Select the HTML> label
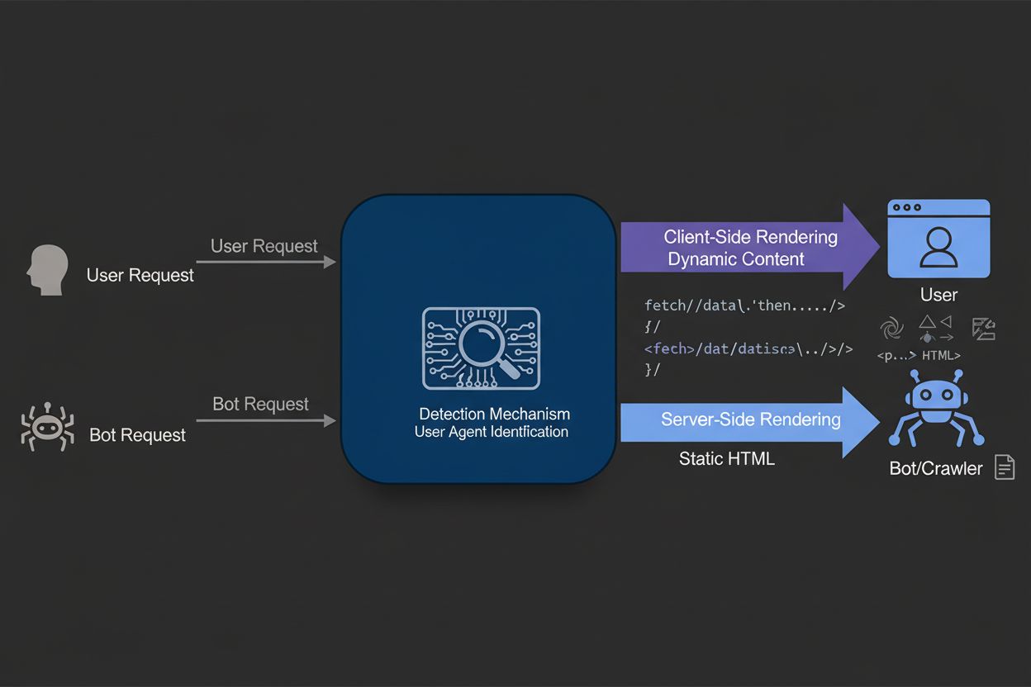1031x687 pixels. pos(940,355)
